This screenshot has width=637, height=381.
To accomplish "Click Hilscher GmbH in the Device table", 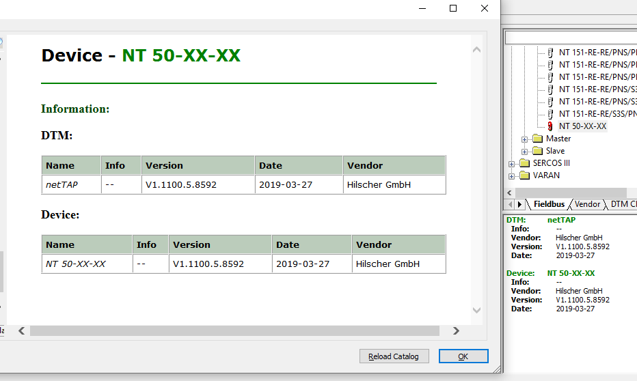I will coord(398,264).
